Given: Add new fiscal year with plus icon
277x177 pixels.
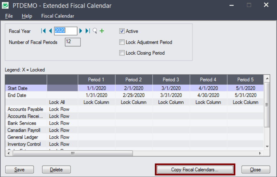Looking at the screenshot, I should (102, 31).
